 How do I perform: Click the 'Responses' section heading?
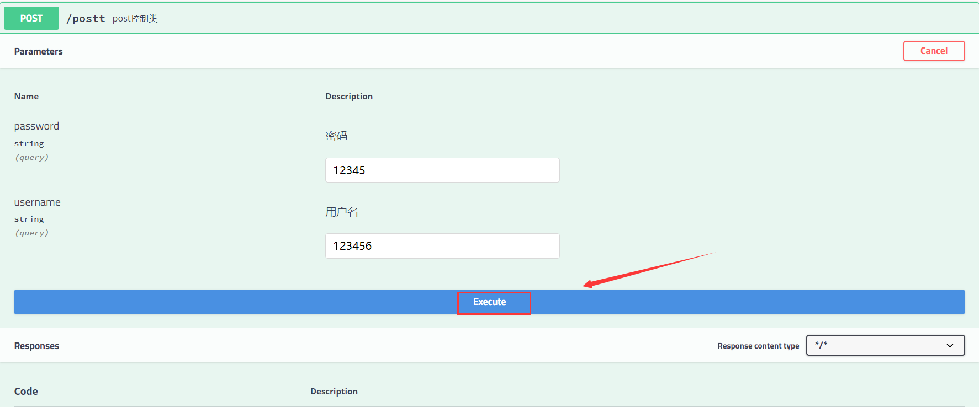click(36, 346)
